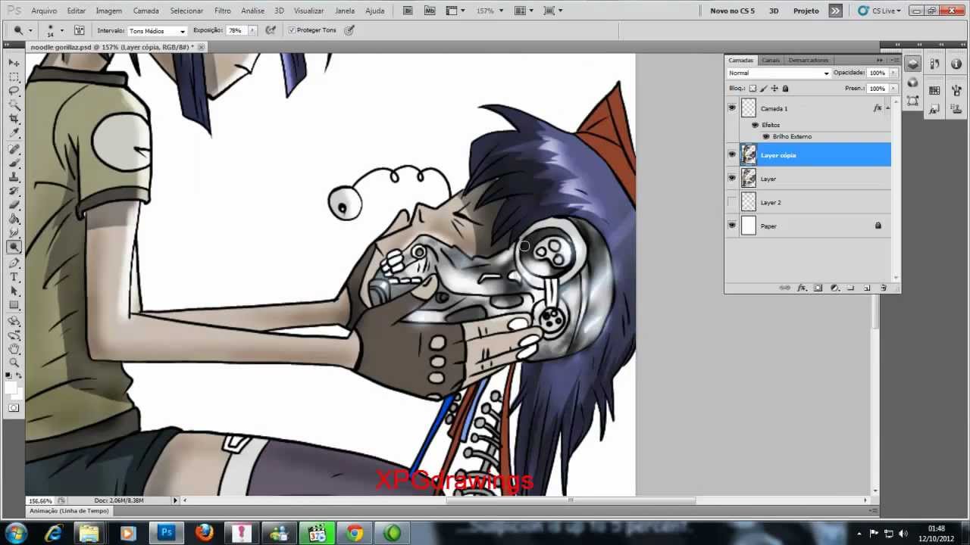Select the Pen tool
This screenshot has height=545, width=970.
point(14,263)
